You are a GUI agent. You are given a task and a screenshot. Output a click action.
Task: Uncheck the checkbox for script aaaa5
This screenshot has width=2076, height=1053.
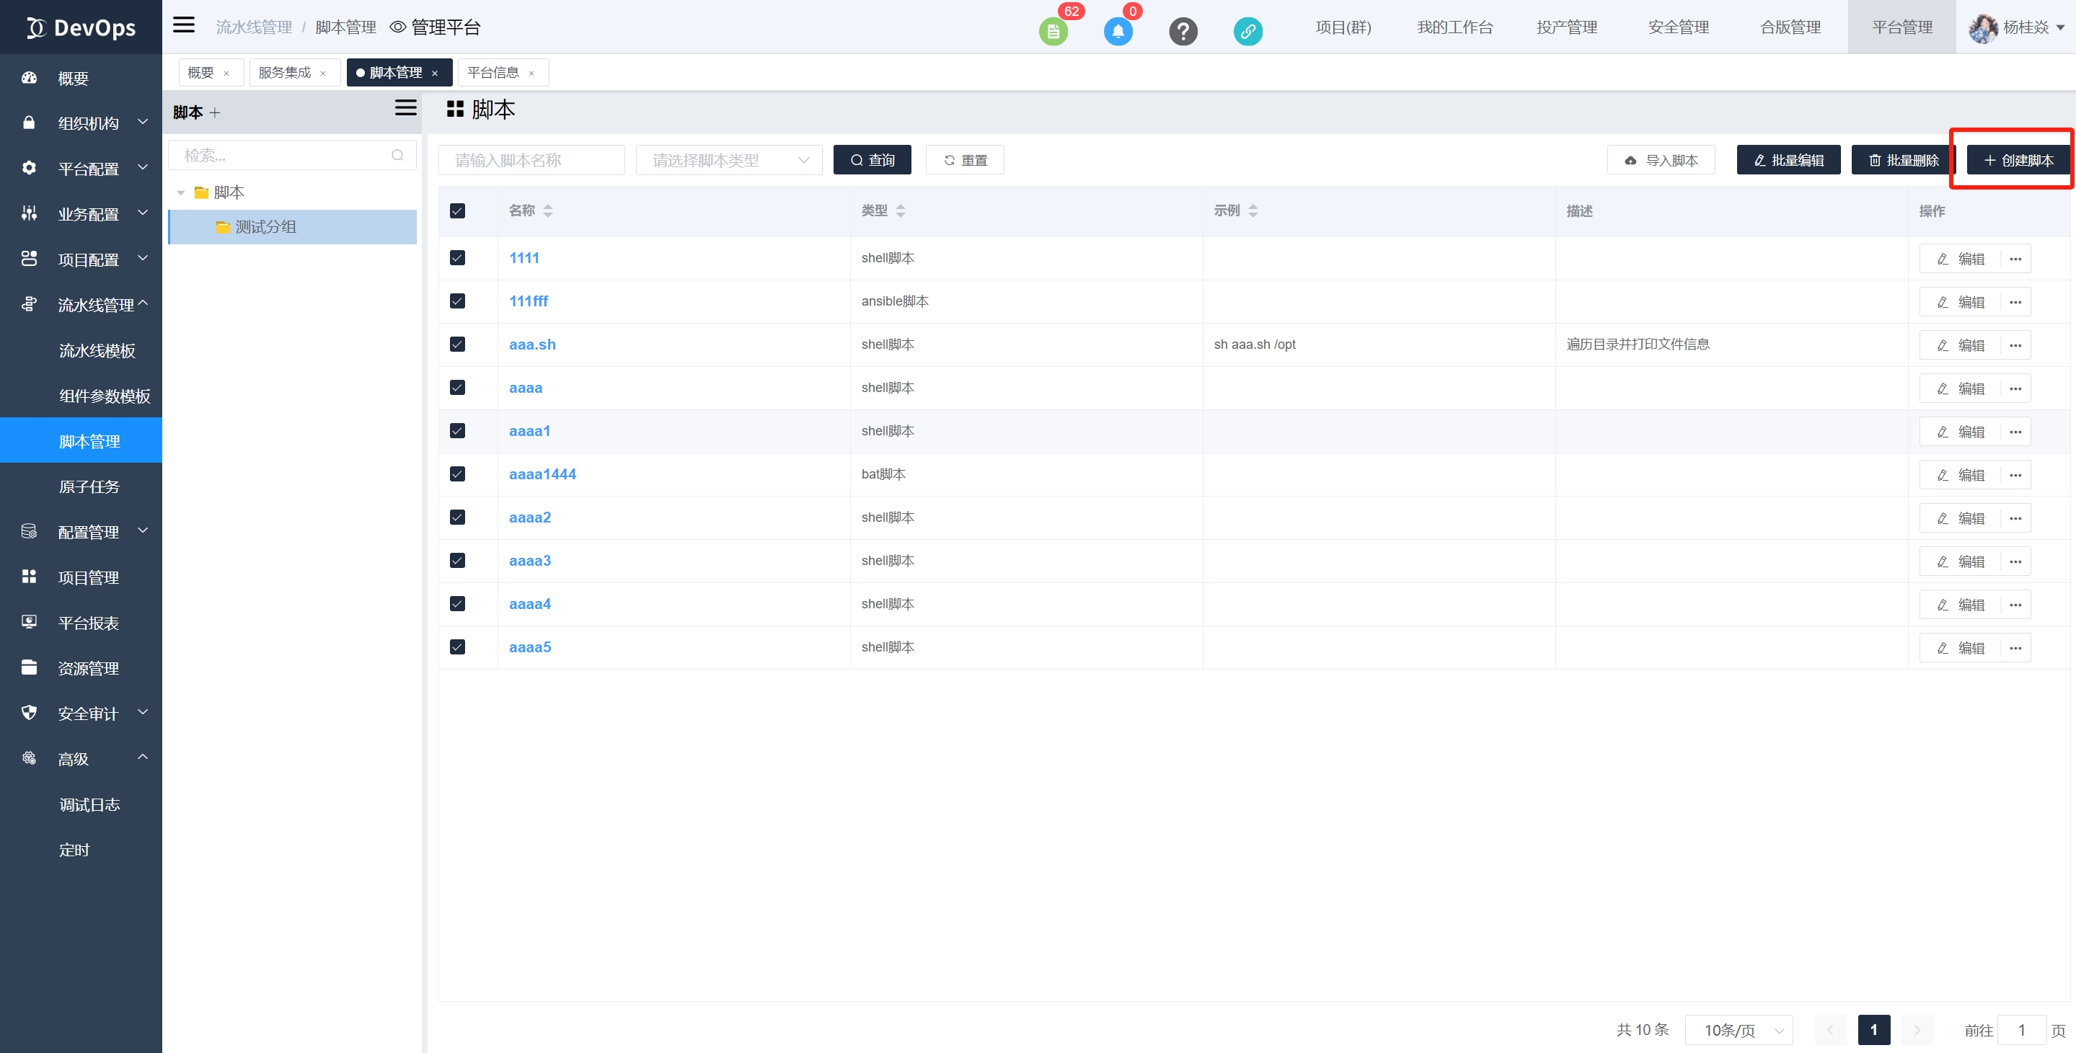pos(457,647)
